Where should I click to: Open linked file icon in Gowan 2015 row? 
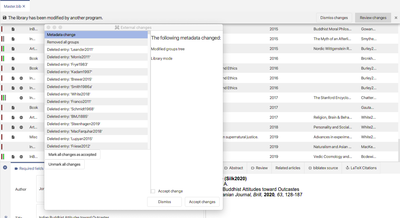[13, 29]
